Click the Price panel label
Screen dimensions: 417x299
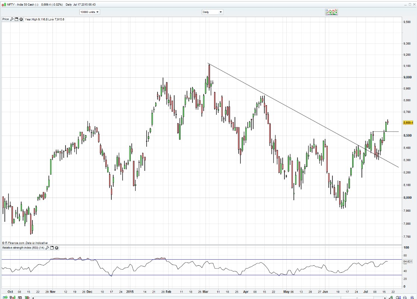6,19
